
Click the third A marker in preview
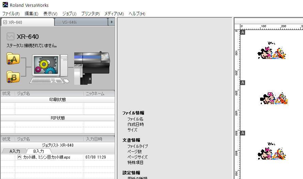click(x=243, y=133)
